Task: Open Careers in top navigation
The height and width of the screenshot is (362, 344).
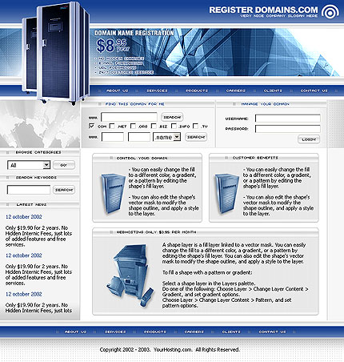Action: point(236,90)
